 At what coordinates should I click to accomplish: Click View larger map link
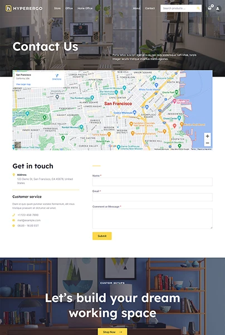23,84
